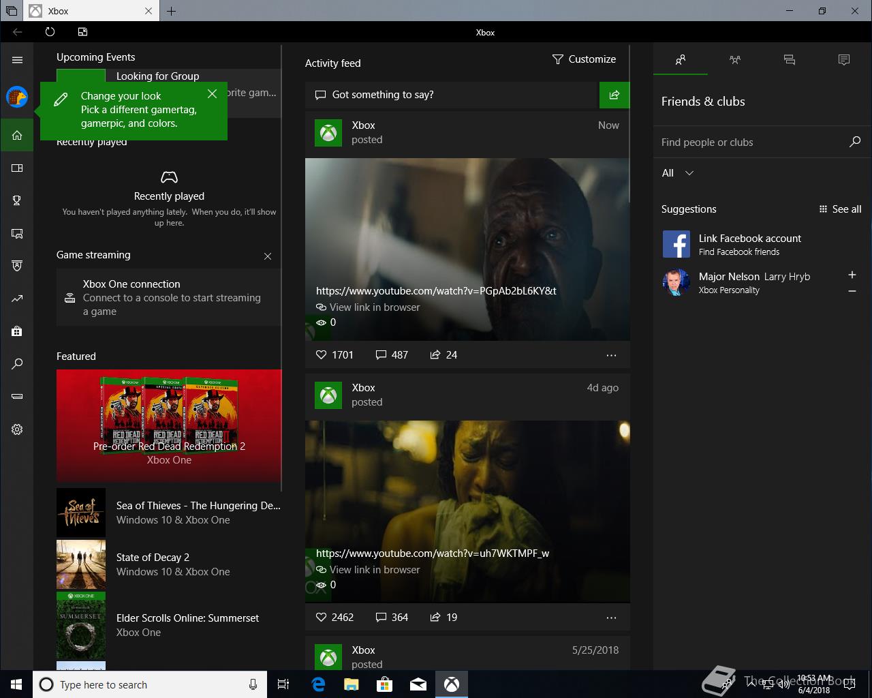The width and height of the screenshot is (872, 698).
Task: Open comments on post with 487 comments
Action: (392, 354)
